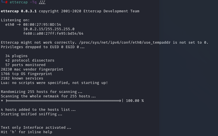
Task: Click the IP address 10.0.2.15/255.255.255.0
Action: coord(49,29)
